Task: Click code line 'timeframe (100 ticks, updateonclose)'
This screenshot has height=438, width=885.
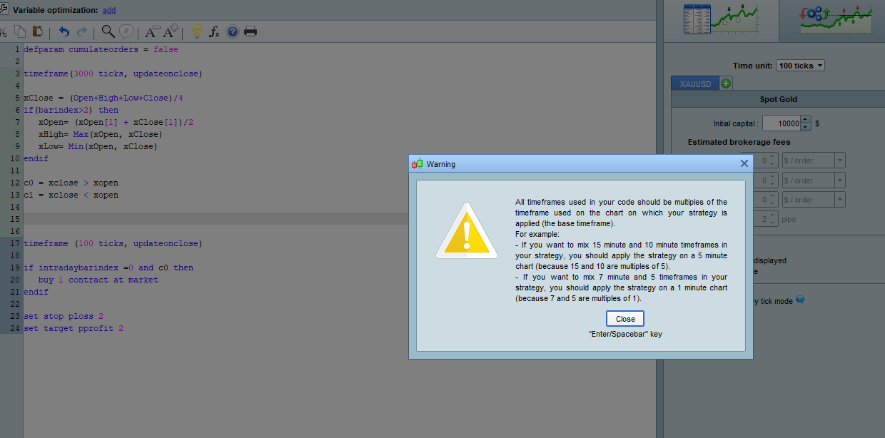Action: coord(113,243)
